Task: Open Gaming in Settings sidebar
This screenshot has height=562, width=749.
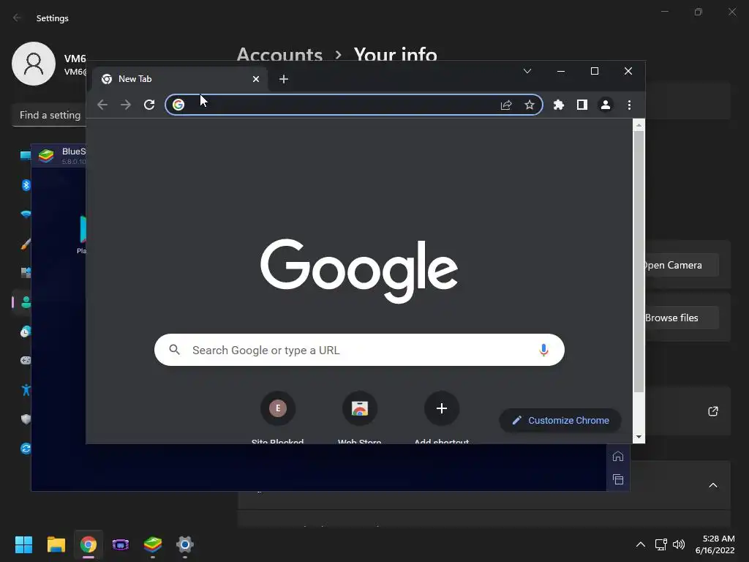Action: point(26,360)
